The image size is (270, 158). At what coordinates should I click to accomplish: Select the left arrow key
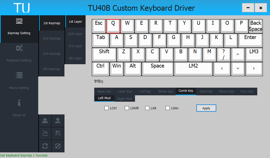coord(222,69)
